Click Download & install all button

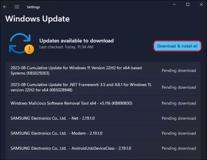click(x=177, y=46)
